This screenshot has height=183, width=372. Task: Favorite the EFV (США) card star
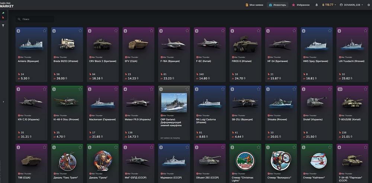pyautogui.click(x=152, y=31)
